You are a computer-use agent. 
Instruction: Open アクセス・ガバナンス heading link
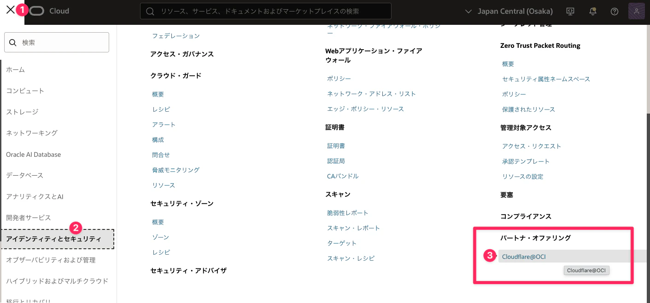coord(182,54)
